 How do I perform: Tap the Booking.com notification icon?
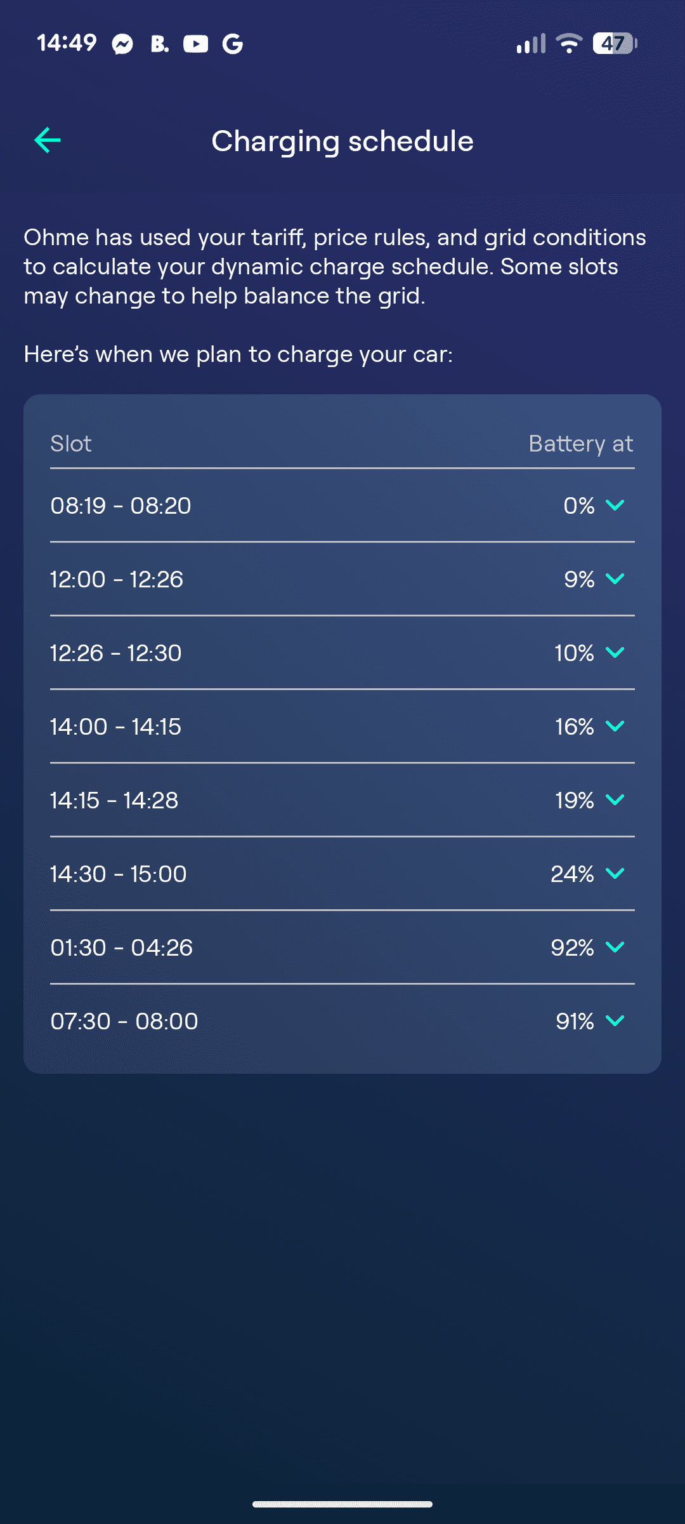[x=159, y=44]
